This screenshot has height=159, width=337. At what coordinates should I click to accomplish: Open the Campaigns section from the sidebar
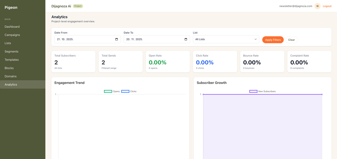[12, 35]
